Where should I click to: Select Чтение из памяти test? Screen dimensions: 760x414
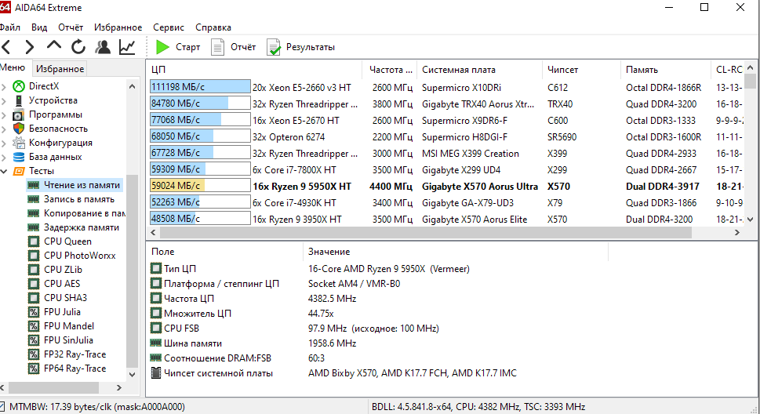pos(74,185)
